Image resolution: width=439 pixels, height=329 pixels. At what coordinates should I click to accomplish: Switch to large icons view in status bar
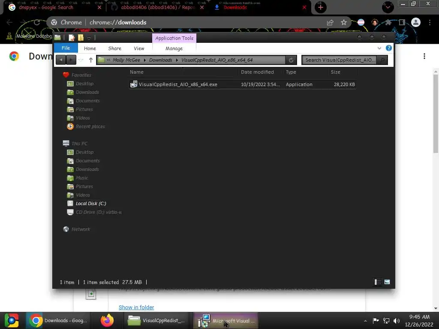(387, 282)
